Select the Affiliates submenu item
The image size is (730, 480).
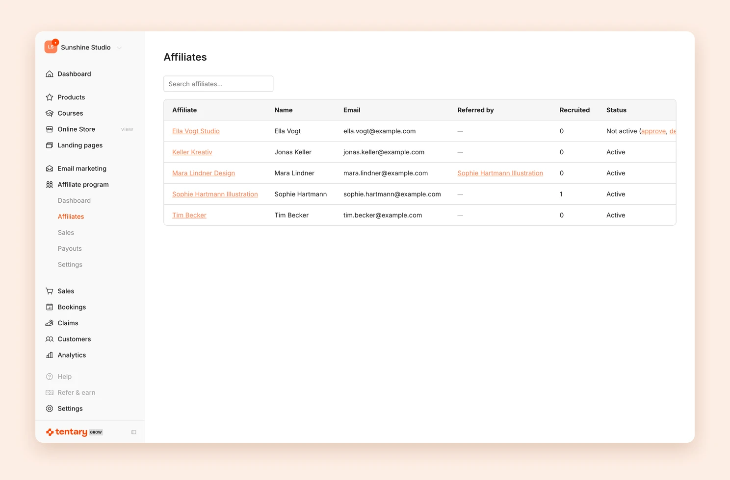pos(71,216)
